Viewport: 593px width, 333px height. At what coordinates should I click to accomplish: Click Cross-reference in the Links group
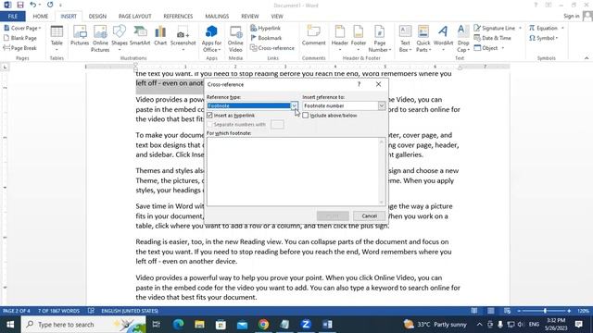point(272,48)
